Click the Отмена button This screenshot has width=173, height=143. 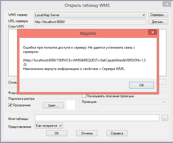(87, 133)
